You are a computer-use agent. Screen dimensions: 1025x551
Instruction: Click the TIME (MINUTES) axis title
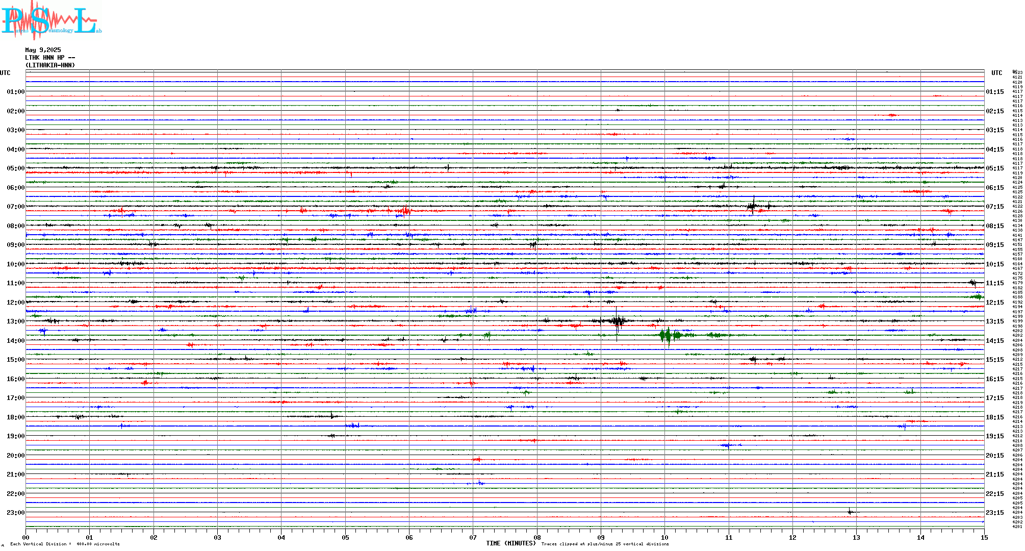click(511, 543)
